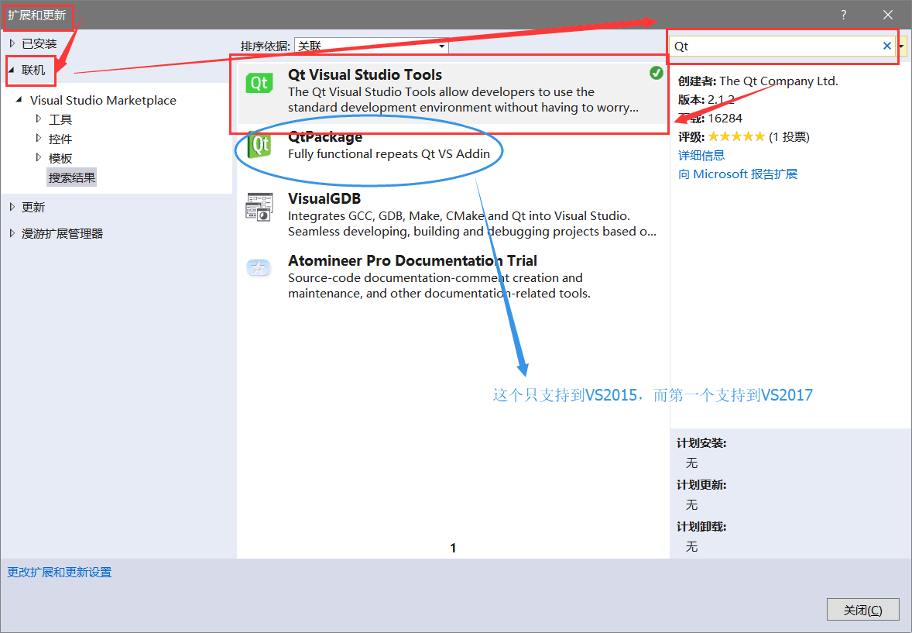Expand the 已安装 category

tap(12, 43)
